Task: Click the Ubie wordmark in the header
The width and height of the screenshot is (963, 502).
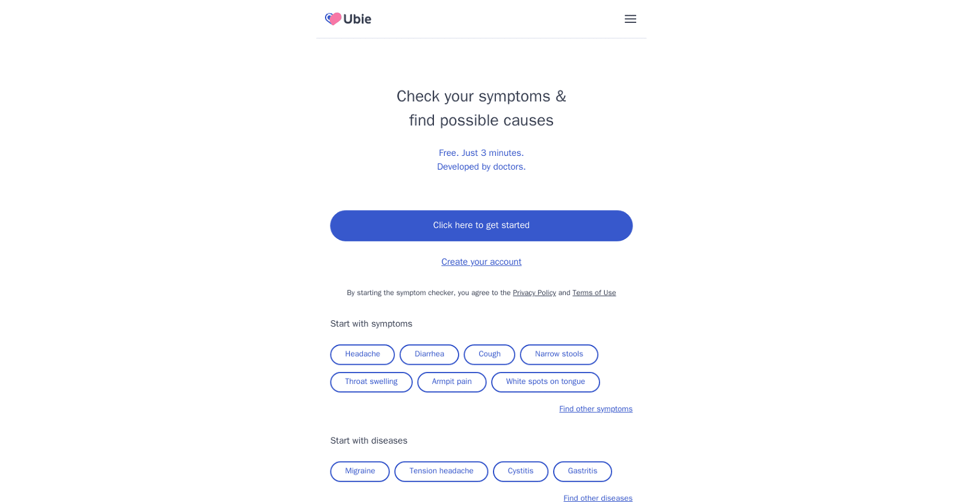Action: [356, 19]
